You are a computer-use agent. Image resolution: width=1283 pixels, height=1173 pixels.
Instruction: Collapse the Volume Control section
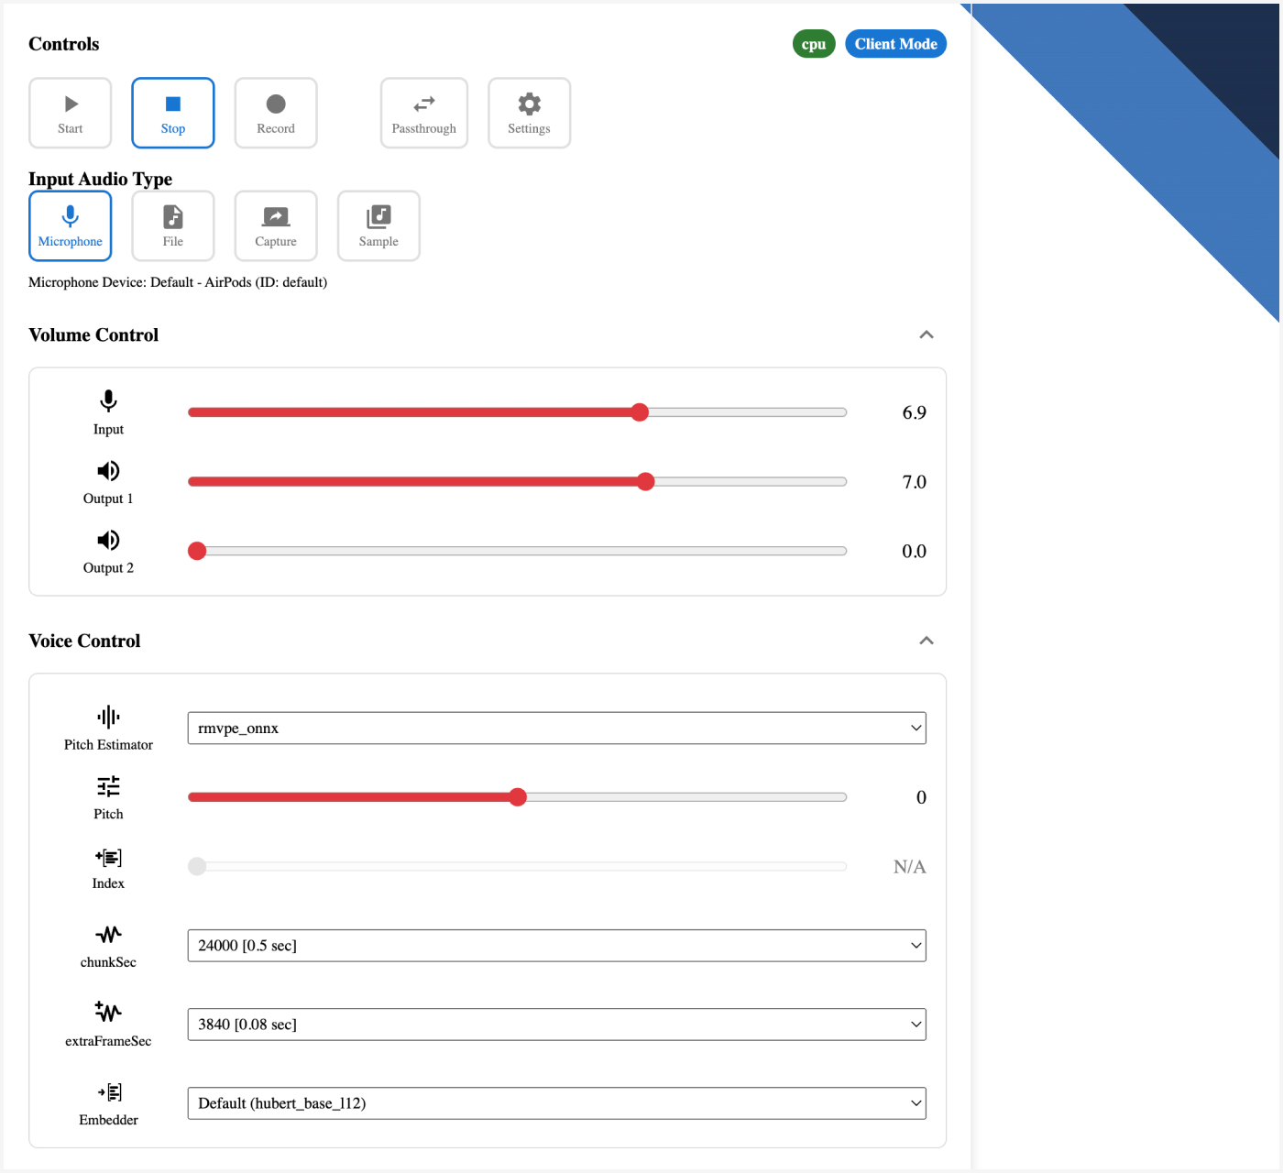coord(927,335)
